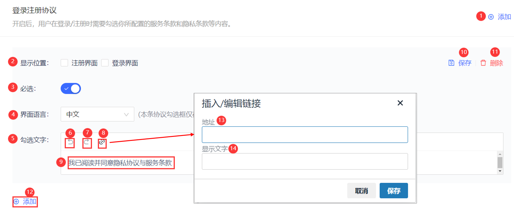Click the undo icon in text editor
The height and width of the screenshot is (211, 514).
click(x=70, y=142)
